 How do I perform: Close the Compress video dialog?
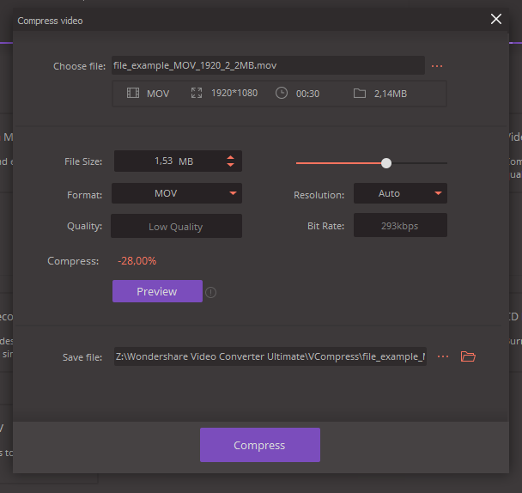(495, 19)
